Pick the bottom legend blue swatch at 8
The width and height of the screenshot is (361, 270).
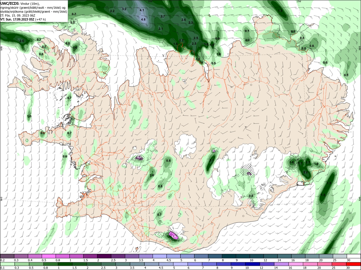[223, 264]
